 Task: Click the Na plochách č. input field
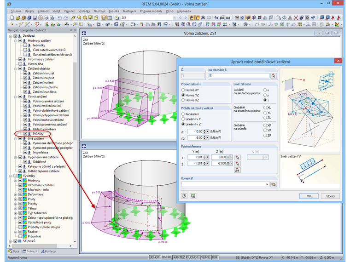click(239, 76)
